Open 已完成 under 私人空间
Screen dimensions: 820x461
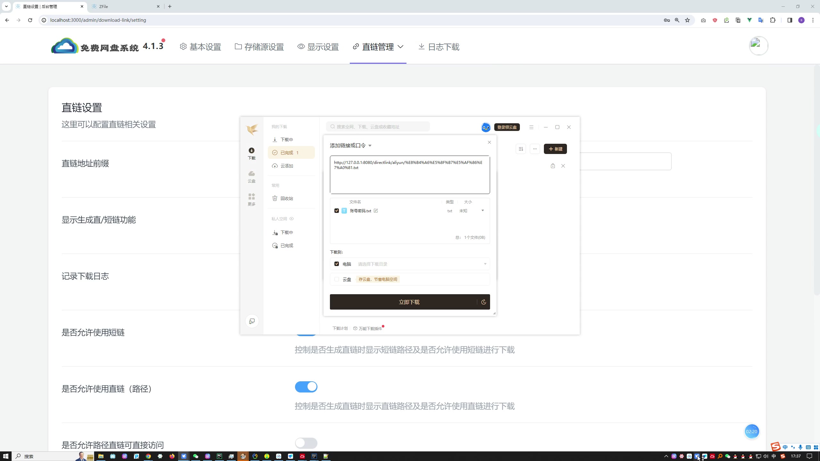(x=291, y=246)
